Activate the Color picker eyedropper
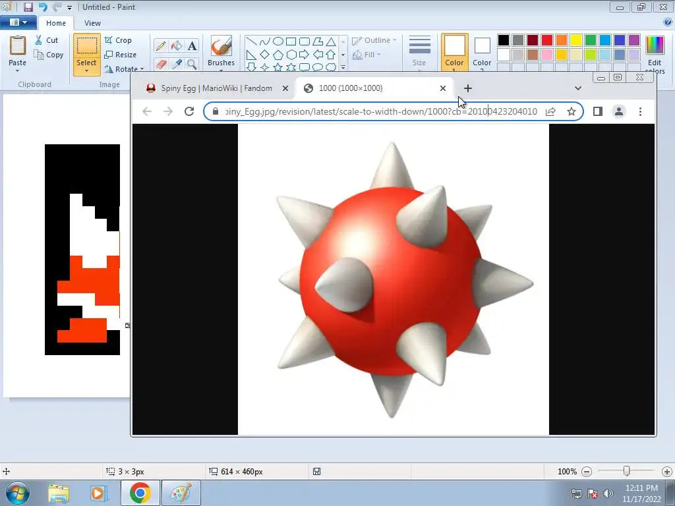This screenshot has height=506, width=675. point(177,64)
